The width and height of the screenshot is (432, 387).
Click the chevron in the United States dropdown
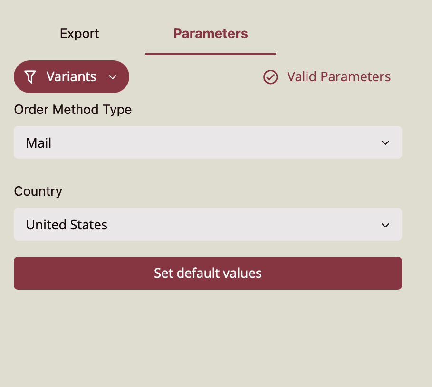385,225
